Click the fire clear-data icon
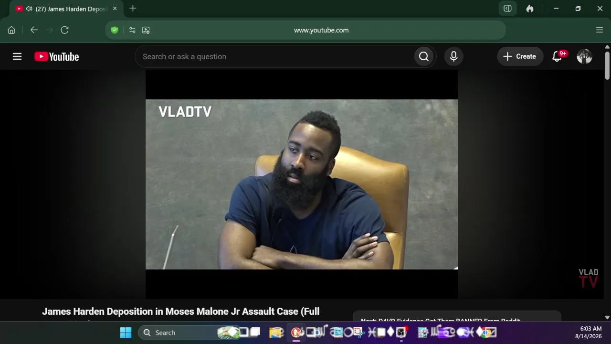This screenshot has height=344, width=611. point(529,9)
